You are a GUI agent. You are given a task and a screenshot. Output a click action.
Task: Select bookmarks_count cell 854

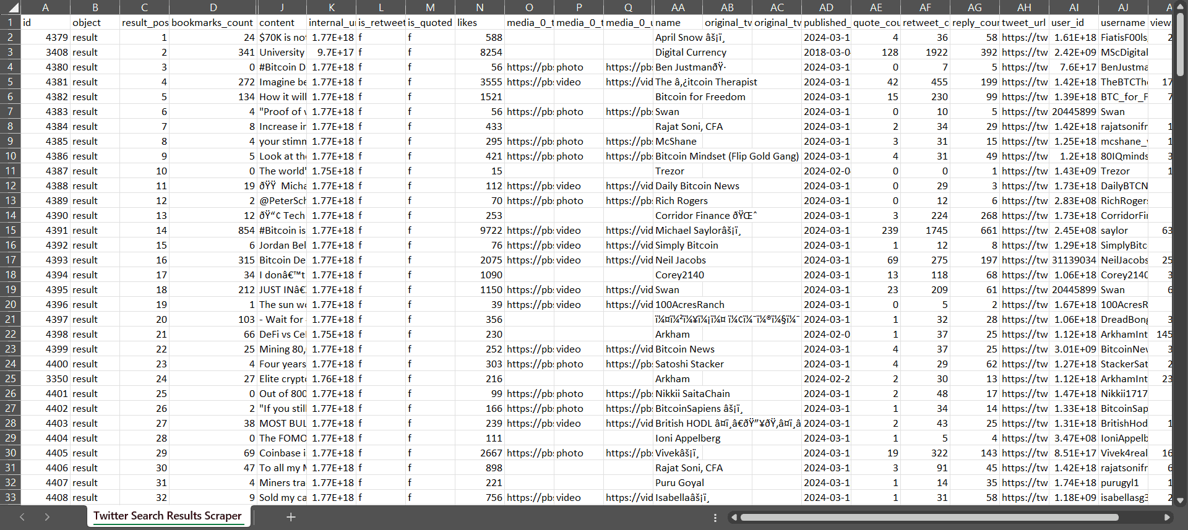[x=213, y=230]
